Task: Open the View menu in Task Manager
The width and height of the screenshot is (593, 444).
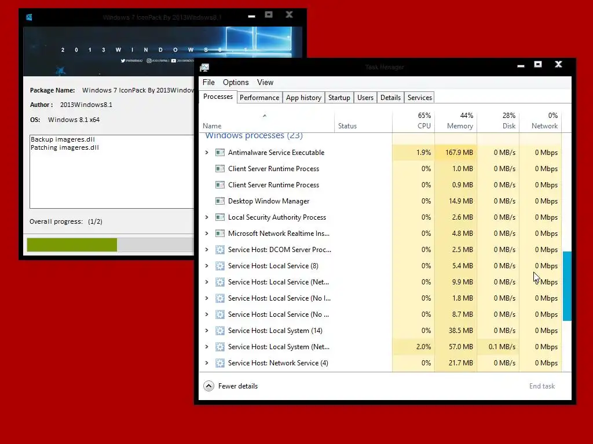Action: (x=265, y=82)
